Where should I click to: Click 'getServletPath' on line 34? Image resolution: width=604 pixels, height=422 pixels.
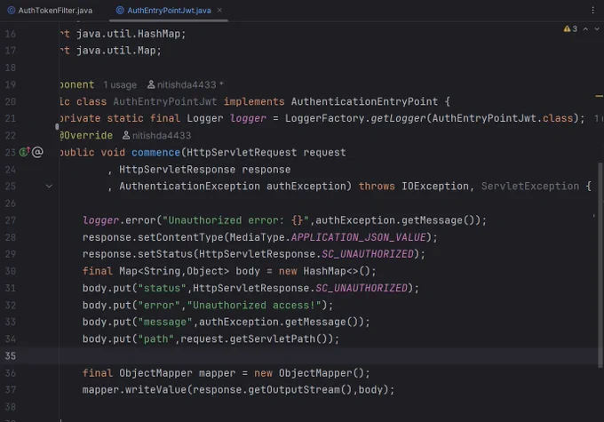tap(273, 339)
